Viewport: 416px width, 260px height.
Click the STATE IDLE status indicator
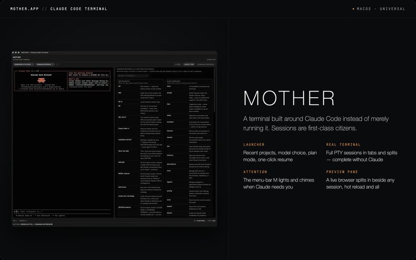[x=212, y=220]
